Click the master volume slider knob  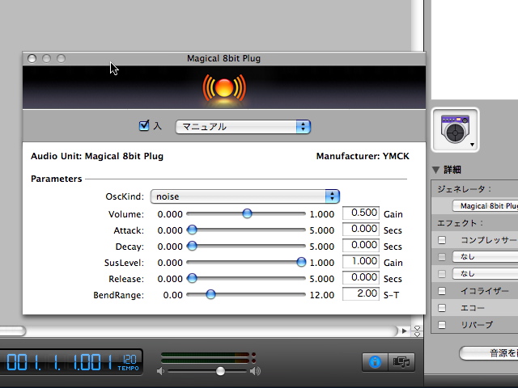click(220, 371)
